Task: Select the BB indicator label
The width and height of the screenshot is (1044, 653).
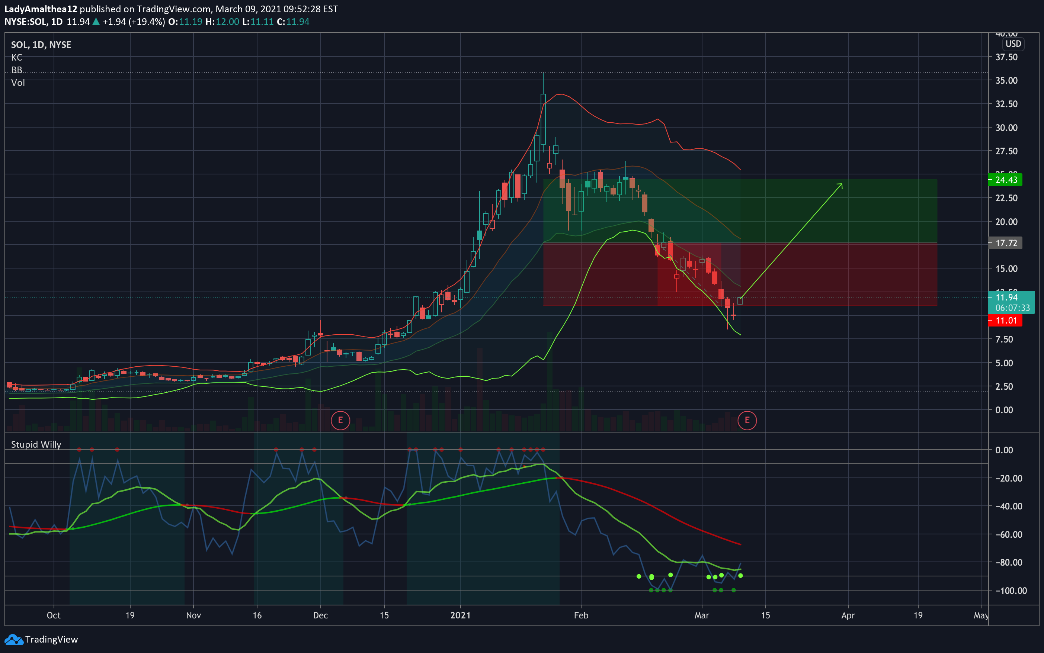Action: tap(17, 70)
